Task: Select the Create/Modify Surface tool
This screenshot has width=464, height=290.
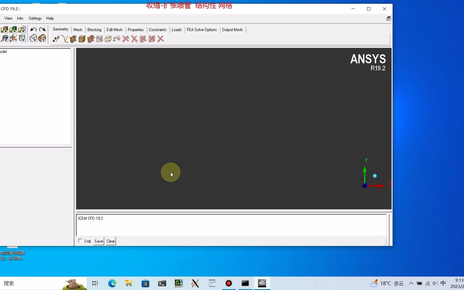Action: 73,39
